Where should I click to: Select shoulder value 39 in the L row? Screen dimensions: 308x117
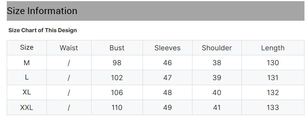click(x=217, y=78)
